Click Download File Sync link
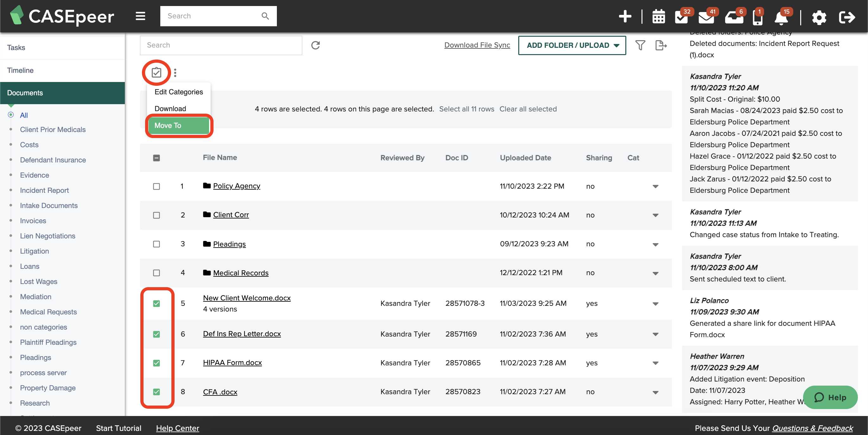 [477, 45]
